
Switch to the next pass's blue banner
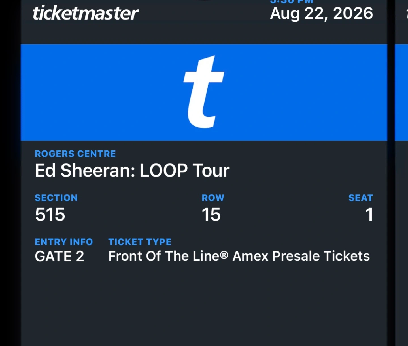(401, 92)
